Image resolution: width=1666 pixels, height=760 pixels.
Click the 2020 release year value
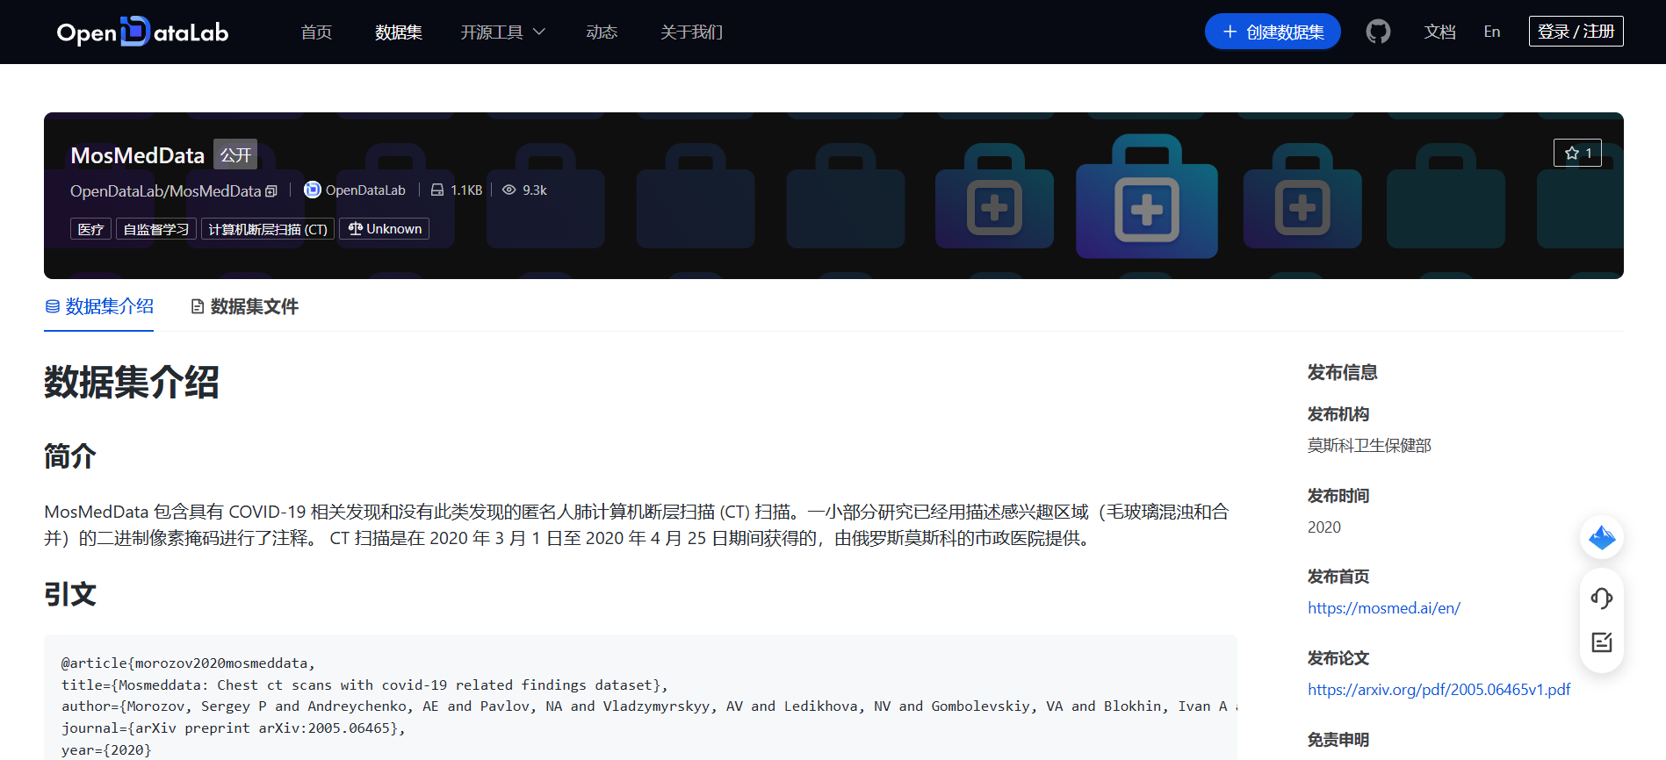(1324, 527)
